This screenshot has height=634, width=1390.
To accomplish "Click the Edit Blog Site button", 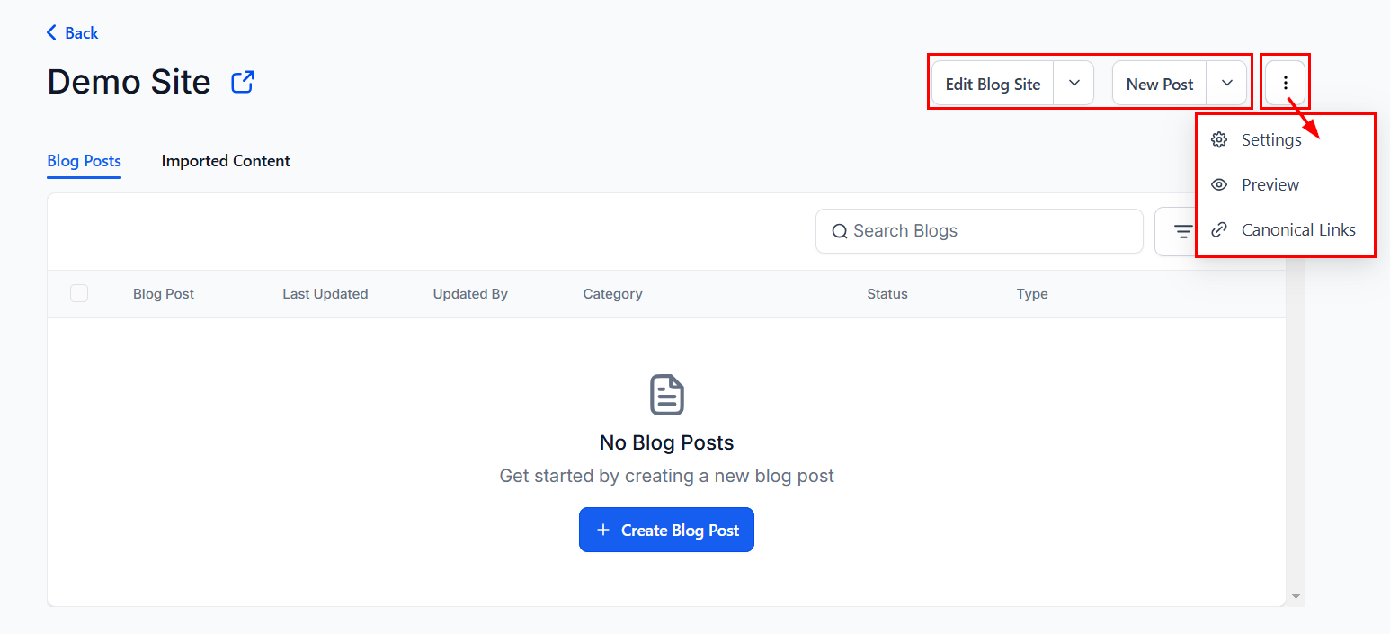I will 993,84.
